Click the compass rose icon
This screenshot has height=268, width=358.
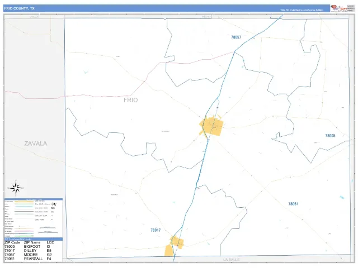pyautogui.click(x=16, y=188)
